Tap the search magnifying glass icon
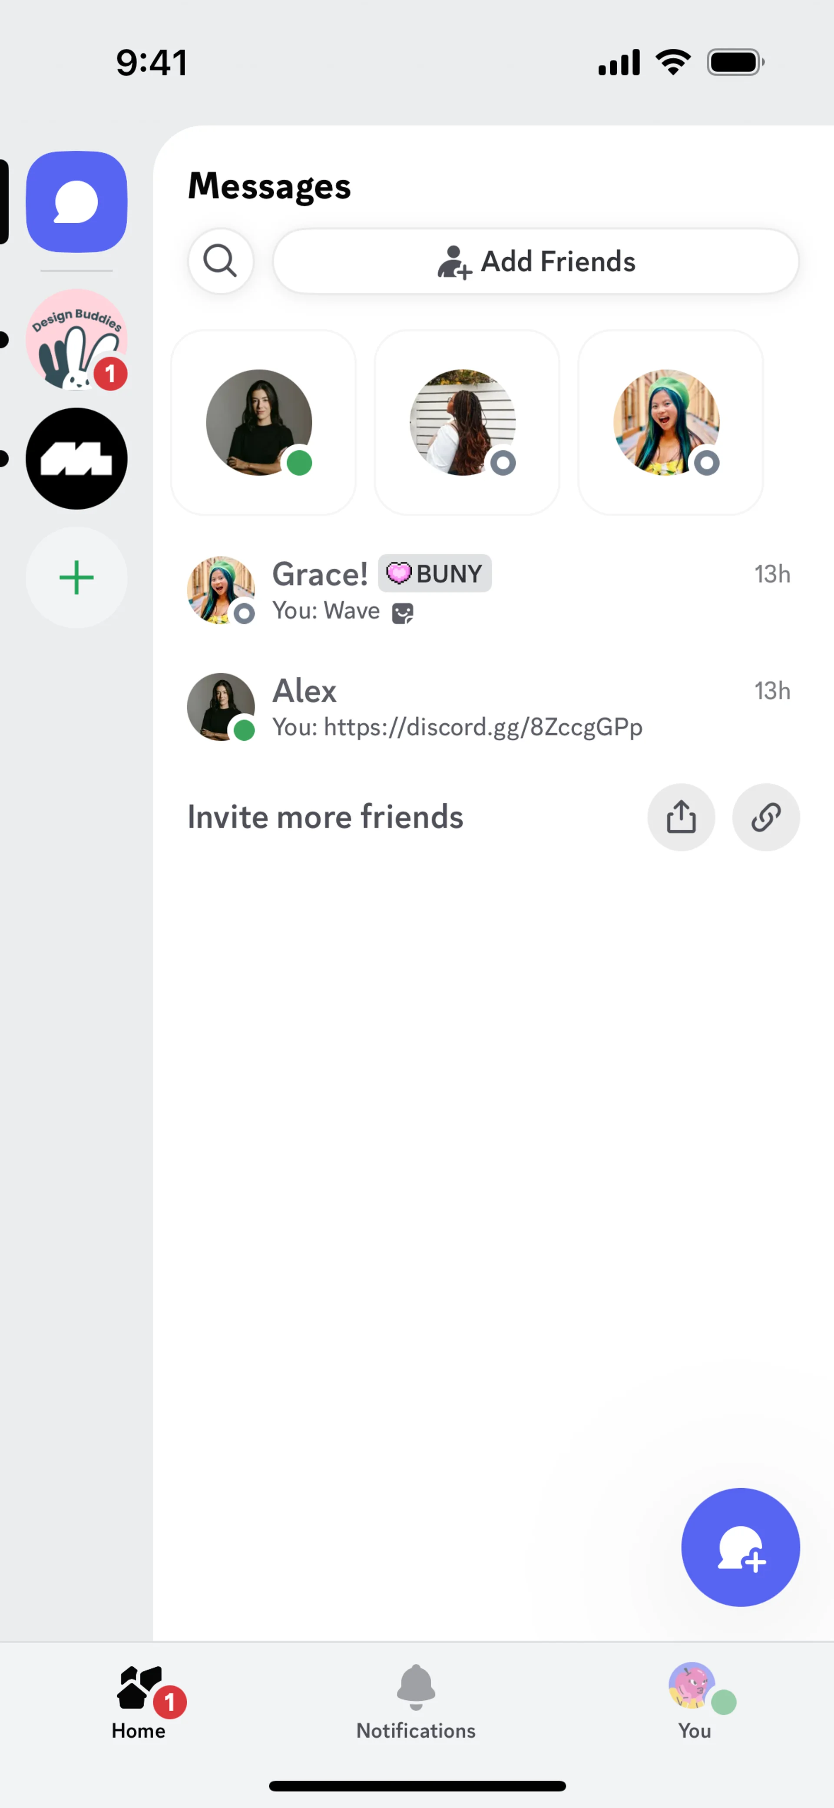The width and height of the screenshot is (834, 1808). coord(220,261)
